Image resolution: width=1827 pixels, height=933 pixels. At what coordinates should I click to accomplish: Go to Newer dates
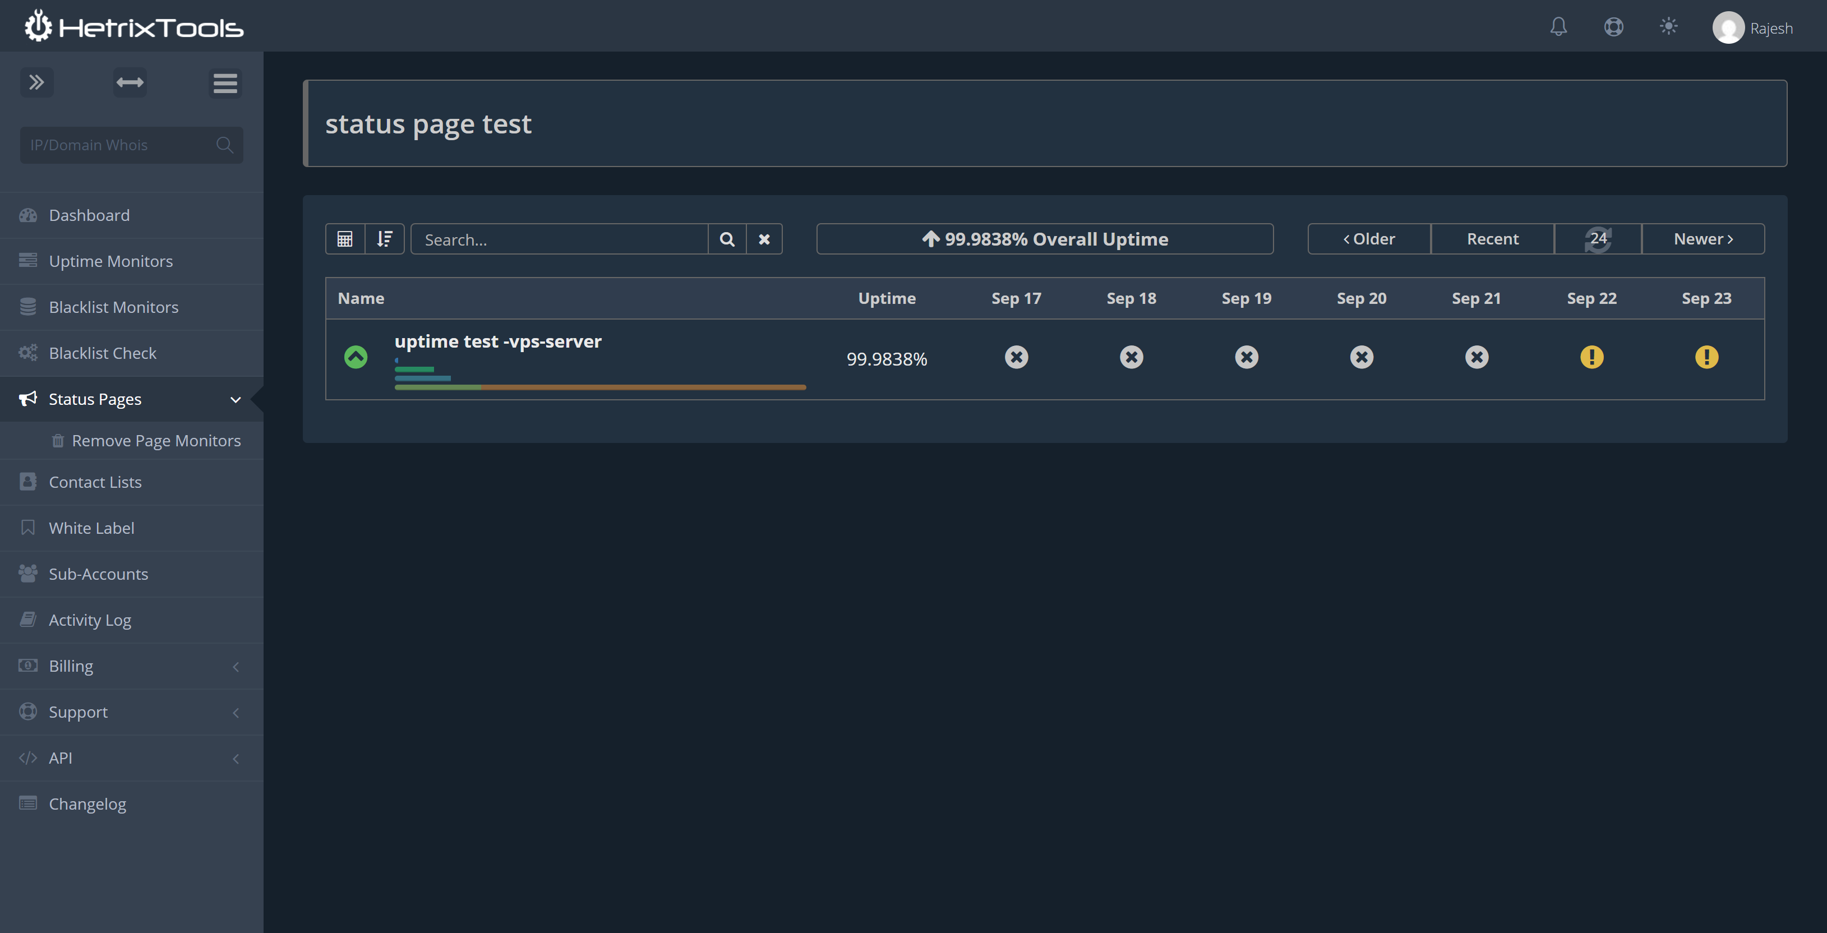coord(1703,239)
